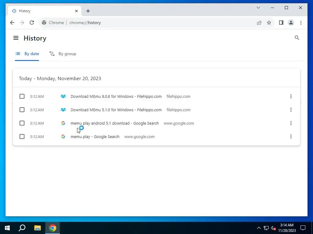Open the profile avatar button

(x=291, y=23)
